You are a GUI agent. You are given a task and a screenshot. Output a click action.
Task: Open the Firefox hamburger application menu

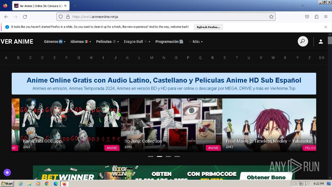326,17
